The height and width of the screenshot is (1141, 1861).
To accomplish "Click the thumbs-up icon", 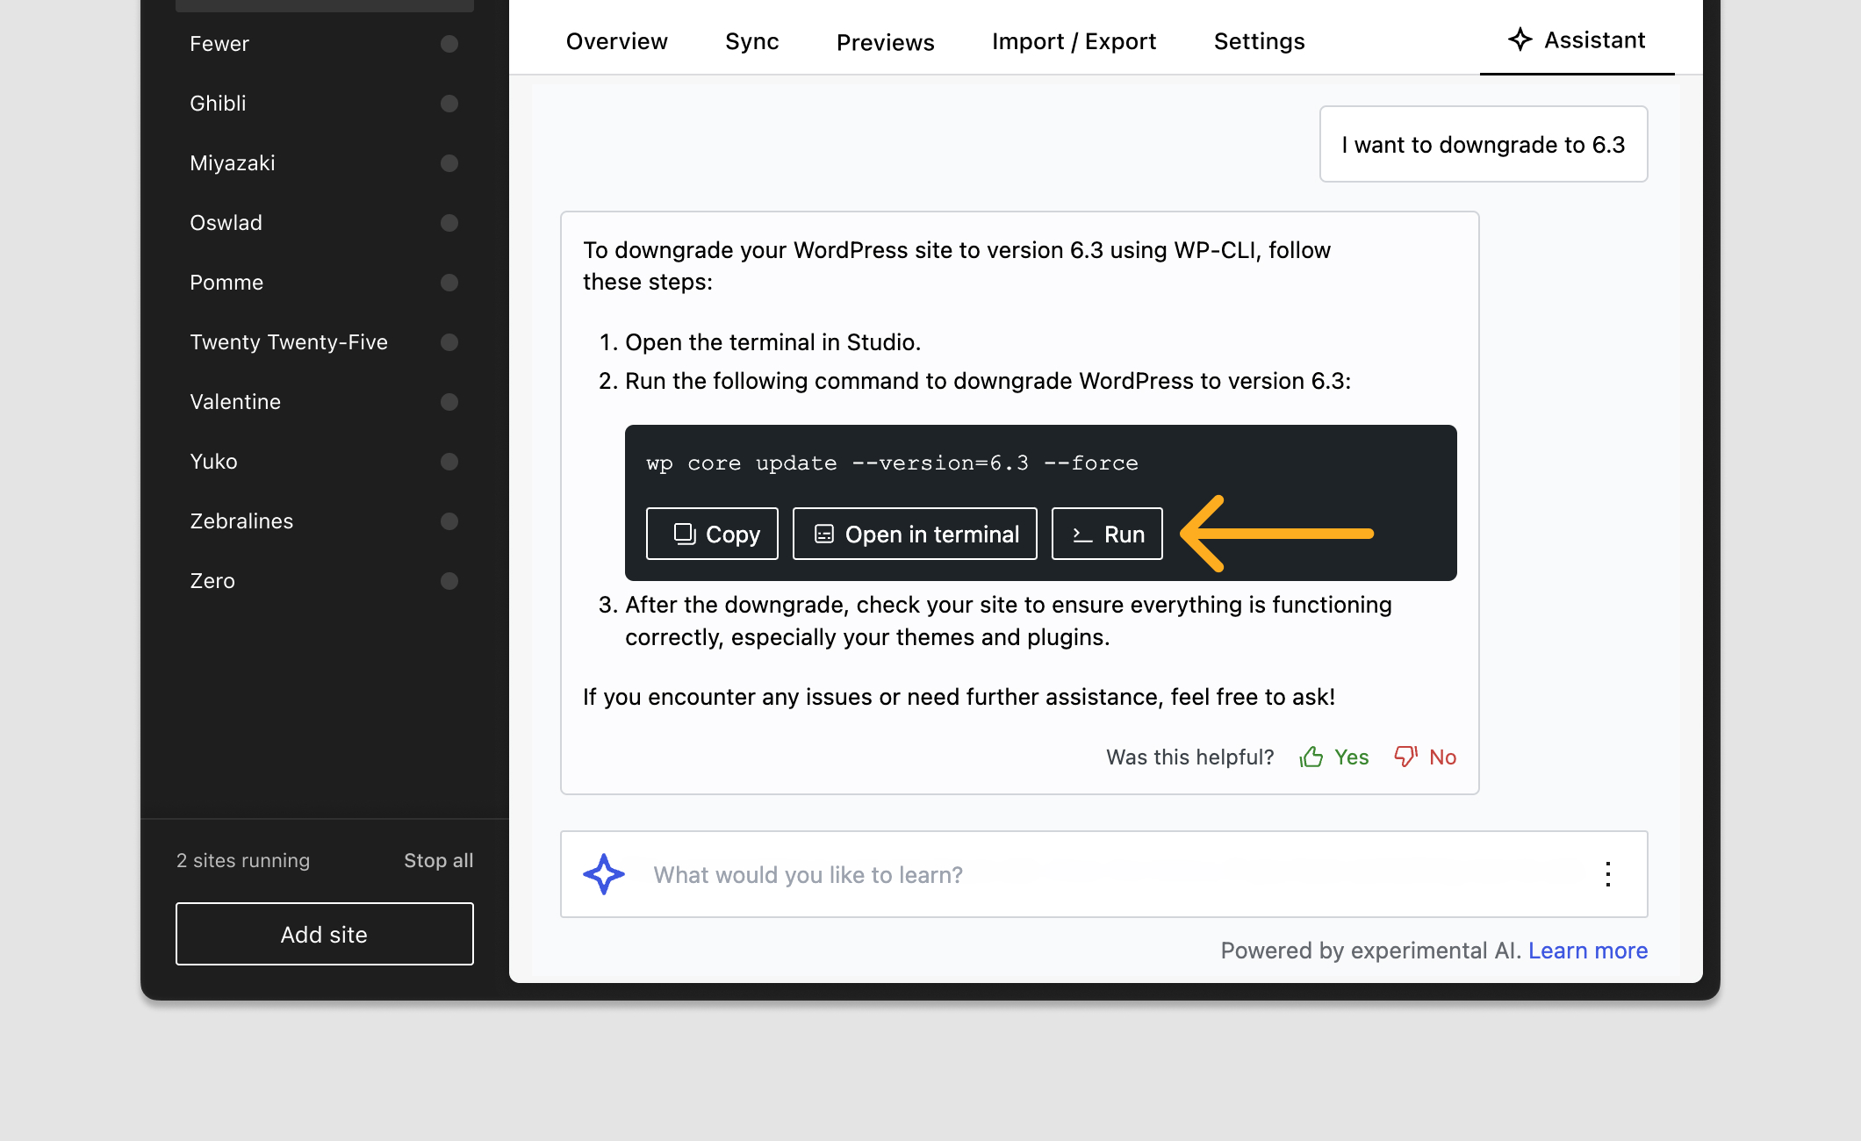I will click(1311, 757).
